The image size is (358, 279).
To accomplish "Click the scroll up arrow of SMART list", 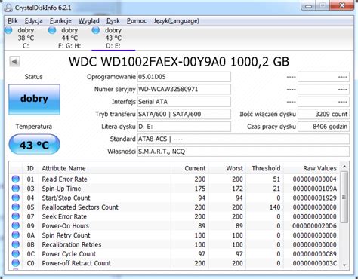I will 344,167.
